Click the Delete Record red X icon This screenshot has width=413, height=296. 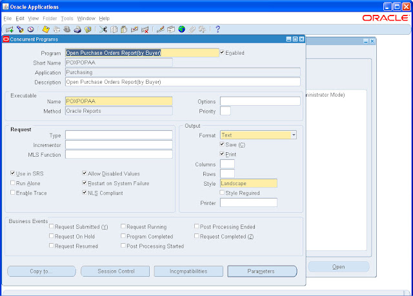pyautogui.click(x=145, y=30)
